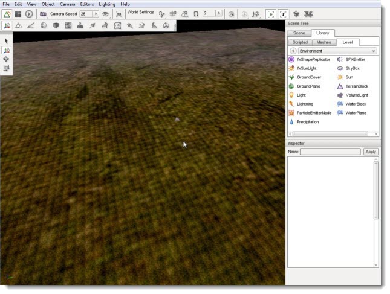Expand the Camera Speed value arrow

pyautogui.click(x=96, y=13)
